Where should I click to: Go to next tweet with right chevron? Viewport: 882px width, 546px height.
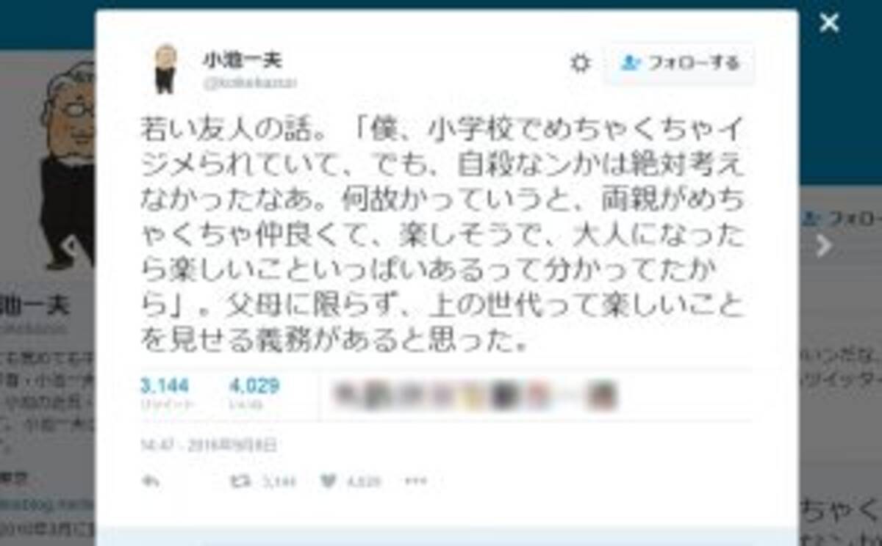coord(824,245)
